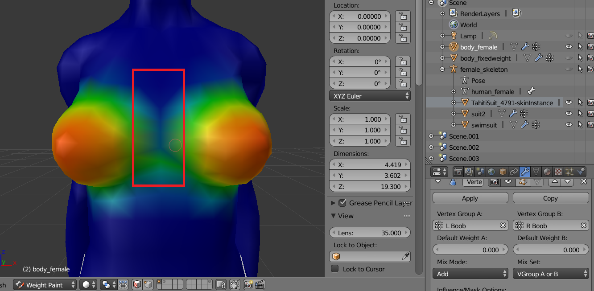Toggle visibility eye for body_fixedweight
Image resolution: width=594 pixels, height=291 pixels.
click(x=569, y=58)
